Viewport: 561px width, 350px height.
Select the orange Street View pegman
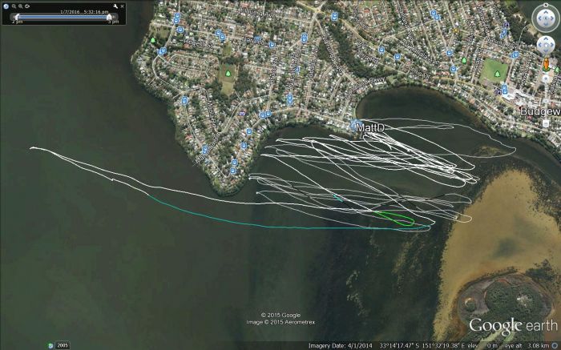coord(546,65)
